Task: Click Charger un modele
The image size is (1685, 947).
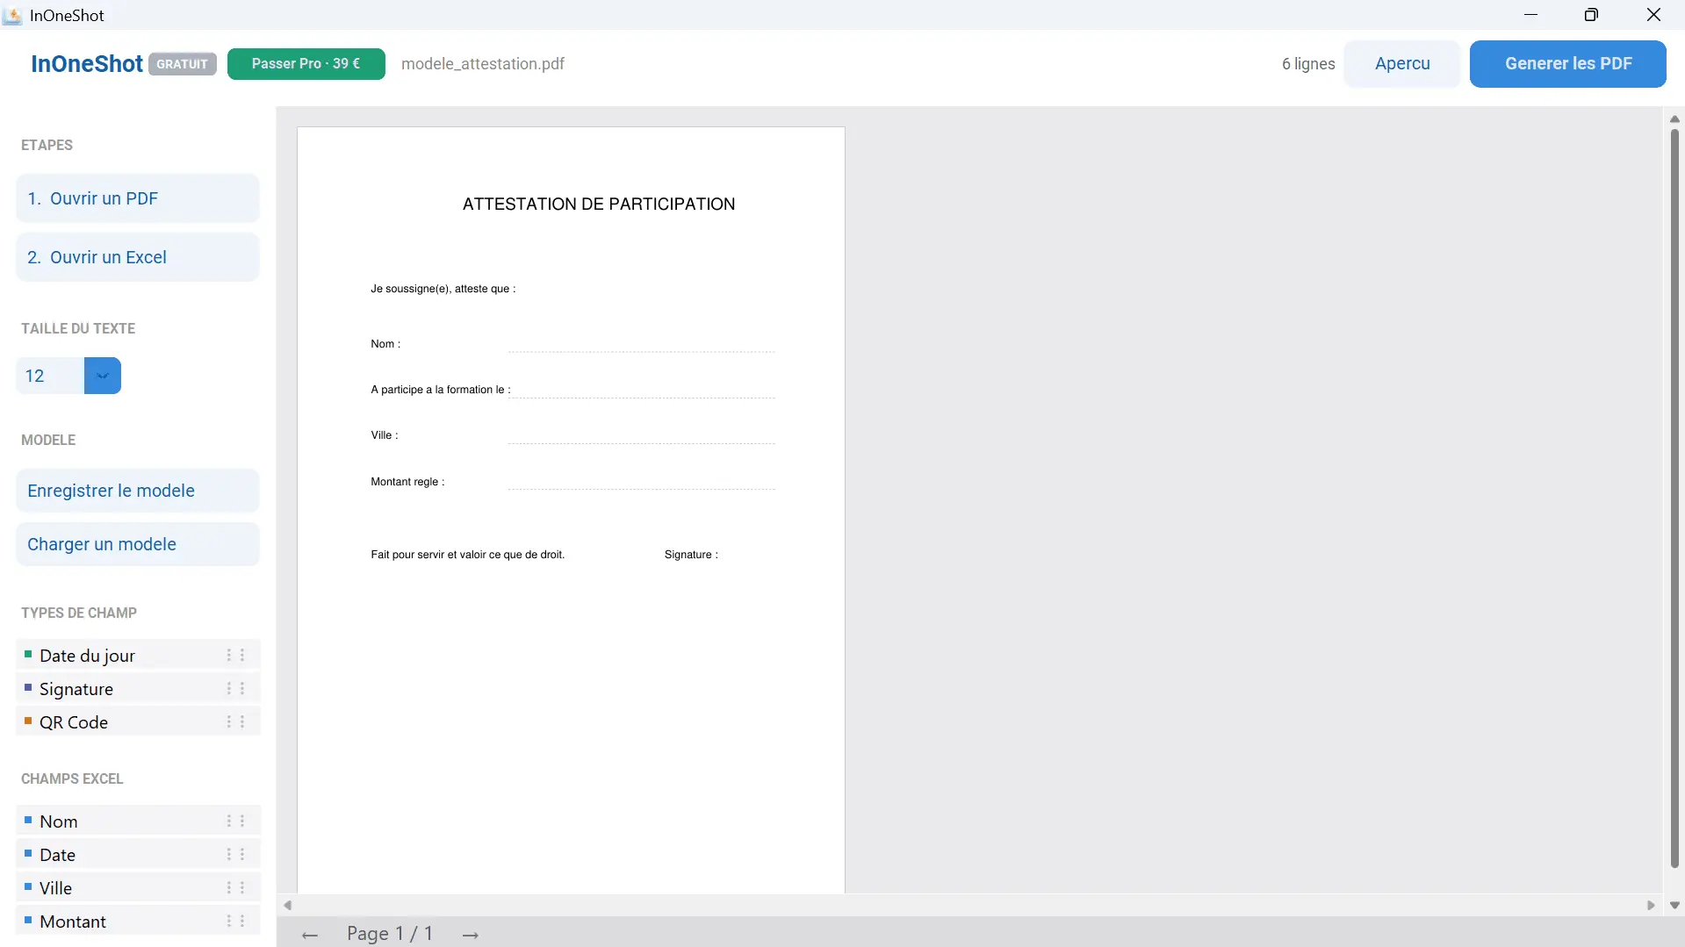Action: (138, 544)
